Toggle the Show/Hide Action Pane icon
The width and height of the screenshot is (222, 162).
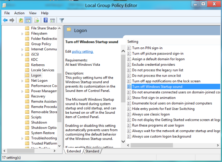click(x=53, y=20)
